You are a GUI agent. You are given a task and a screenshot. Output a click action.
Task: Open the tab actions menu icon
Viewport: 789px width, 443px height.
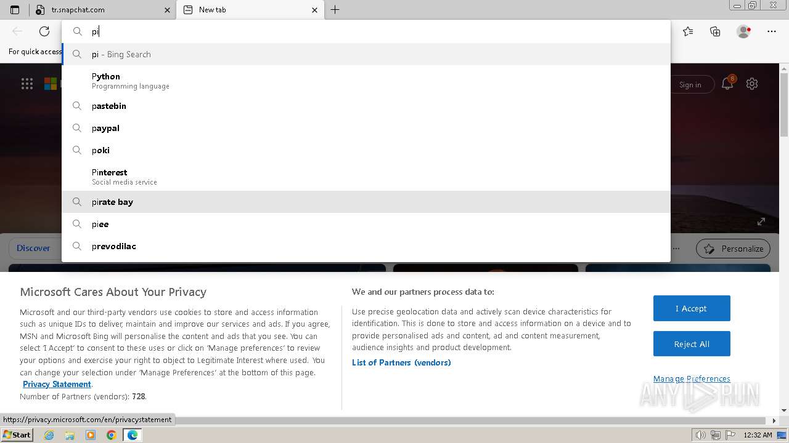coord(15,10)
